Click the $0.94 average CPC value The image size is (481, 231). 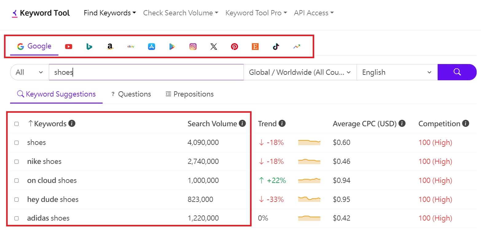click(342, 180)
